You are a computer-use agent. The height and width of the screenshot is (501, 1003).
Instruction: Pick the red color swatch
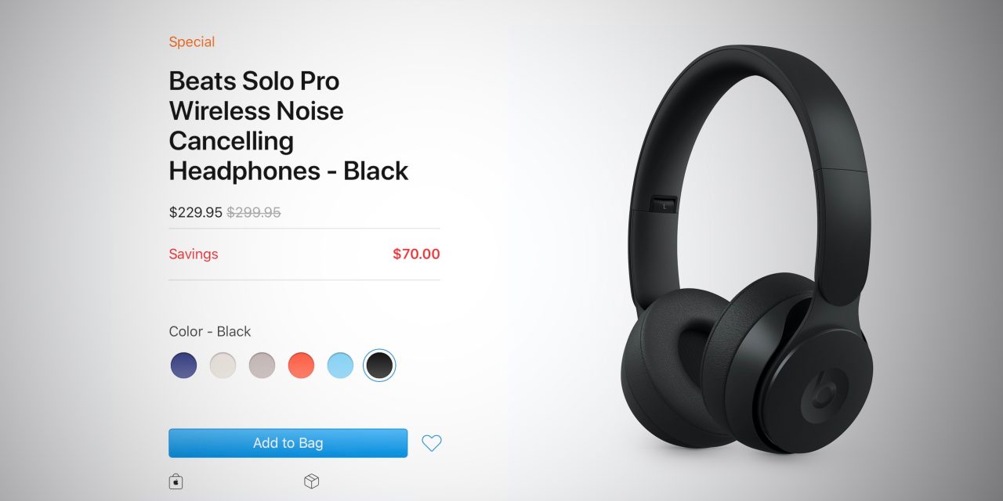pos(301,365)
